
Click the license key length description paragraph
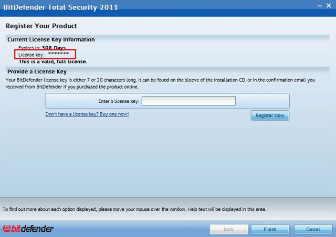coord(160,83)
